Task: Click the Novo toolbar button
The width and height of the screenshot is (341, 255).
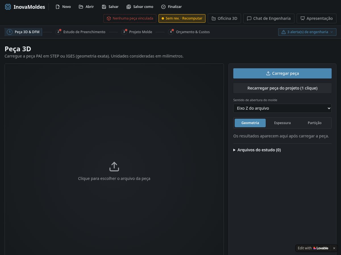Action: point(63,7)
